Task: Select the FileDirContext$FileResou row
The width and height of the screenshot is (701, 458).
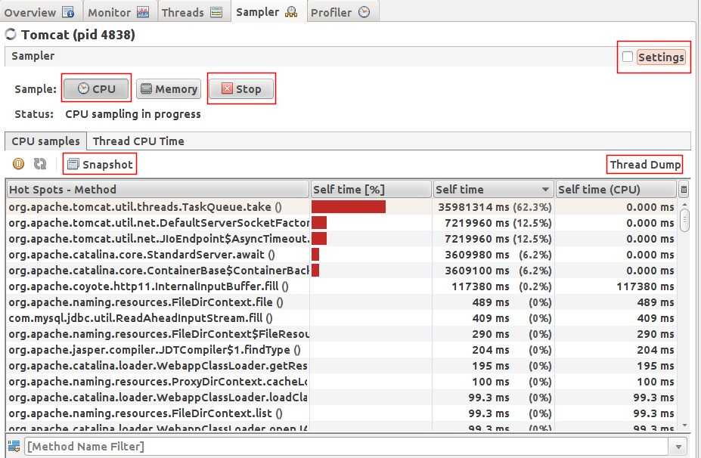Action: 342,334
